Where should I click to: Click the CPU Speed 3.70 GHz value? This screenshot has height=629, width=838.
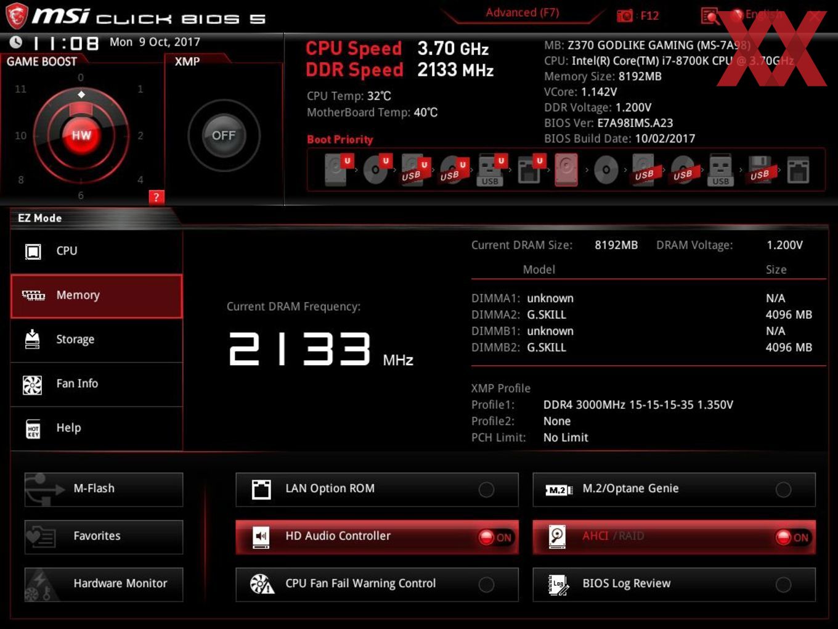pyautogui.click(x=453, y=48)
